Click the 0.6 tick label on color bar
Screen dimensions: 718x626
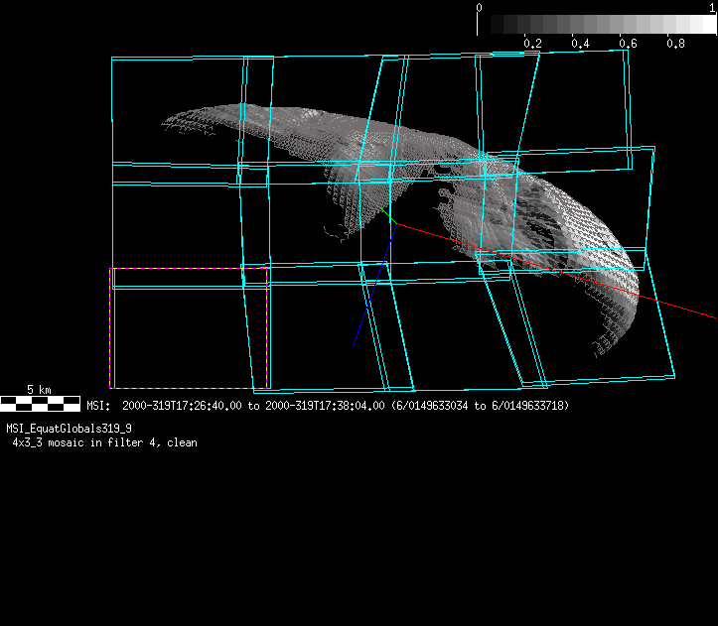pos(628,44)
